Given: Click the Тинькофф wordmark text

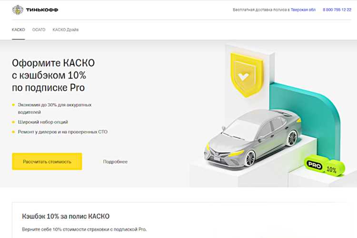Looking at the screenshot, I should pos(42,10).
